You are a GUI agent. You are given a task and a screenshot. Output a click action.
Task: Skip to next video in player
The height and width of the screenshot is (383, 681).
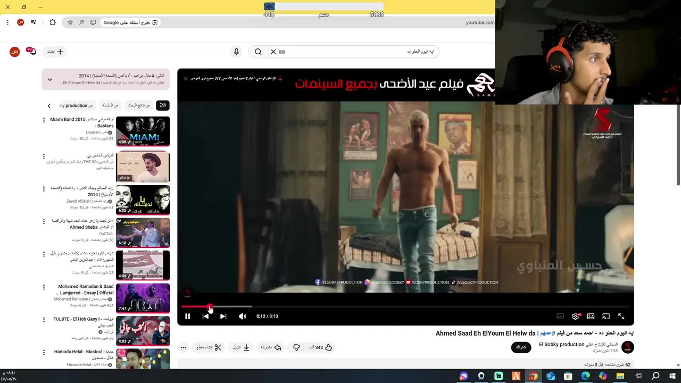click(223, 316)
